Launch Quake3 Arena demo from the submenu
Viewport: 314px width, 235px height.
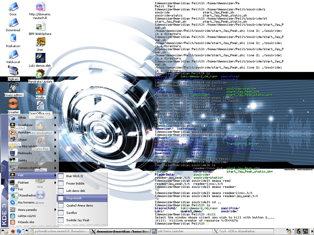82,205
